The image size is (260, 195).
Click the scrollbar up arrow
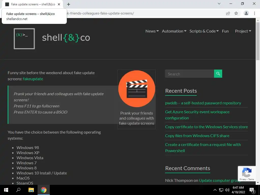click(258, 20)
